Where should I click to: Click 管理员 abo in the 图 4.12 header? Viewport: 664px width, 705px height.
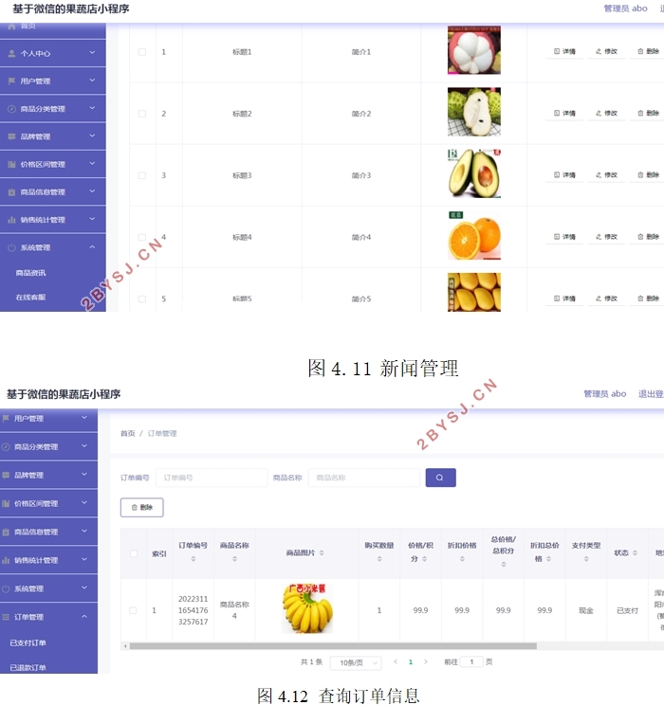[x=604, y=394]
